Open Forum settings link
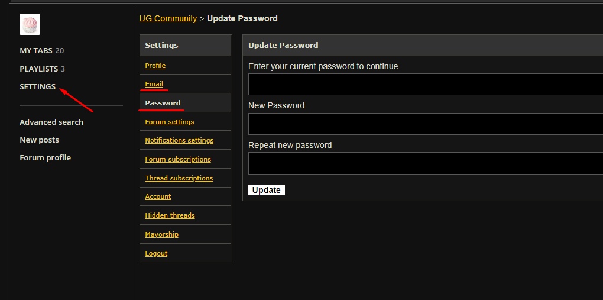Screen dimensions: 603x300 [x=170, y=122]
